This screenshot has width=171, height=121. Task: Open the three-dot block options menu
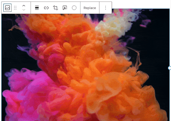pos(105,8)
